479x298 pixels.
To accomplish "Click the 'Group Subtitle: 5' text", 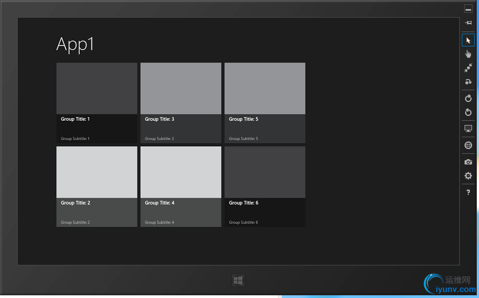I will [x=244, y=139].
